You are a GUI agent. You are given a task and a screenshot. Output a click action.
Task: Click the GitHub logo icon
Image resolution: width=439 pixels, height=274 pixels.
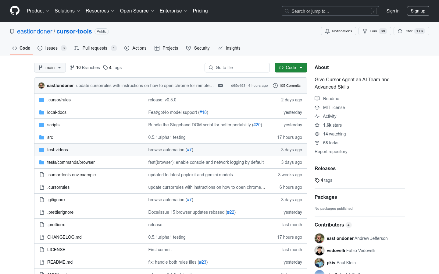click(x=15, y=11)
